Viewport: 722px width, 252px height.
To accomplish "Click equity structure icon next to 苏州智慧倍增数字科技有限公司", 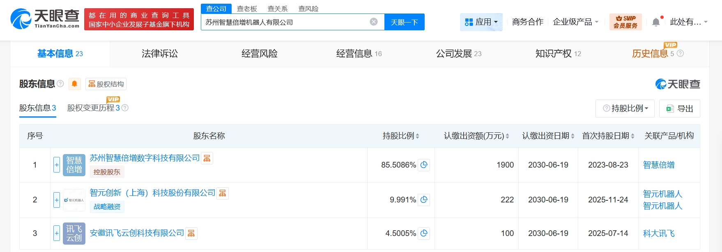I will 207,158.
